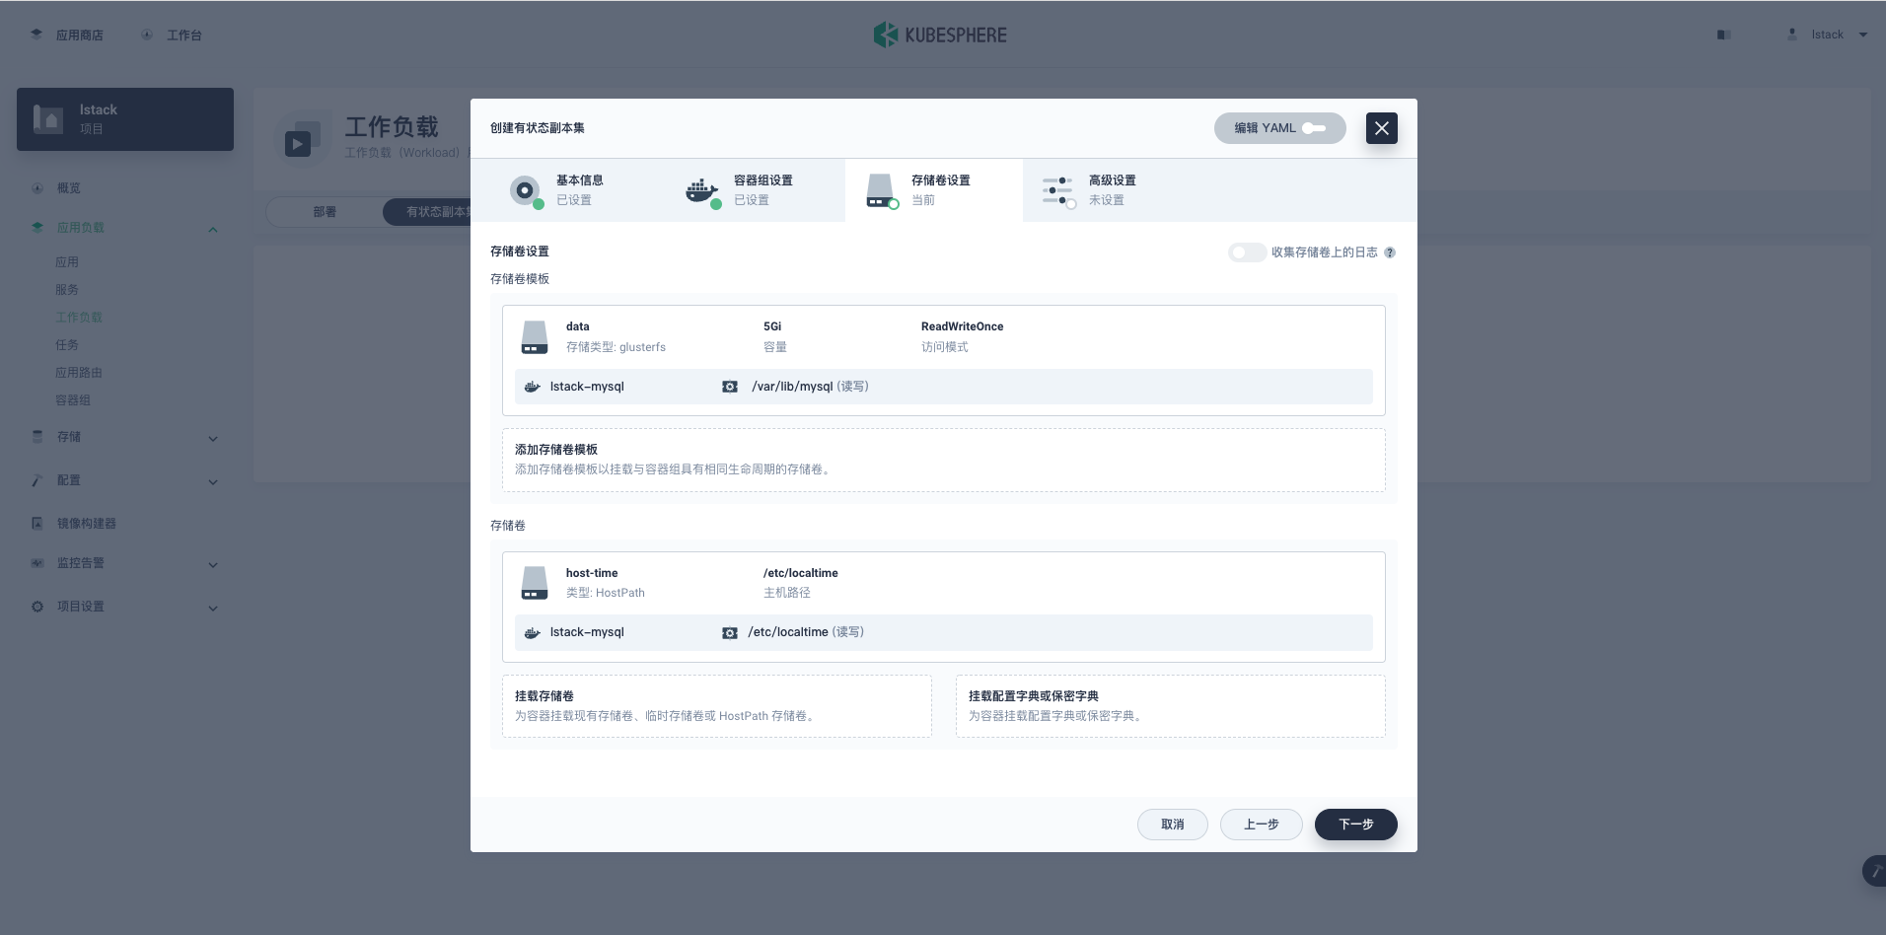The width and height of the screenshot is (1886, 935).
Task: Go to the 容器组设置 step
Action: tap(757, 189)
